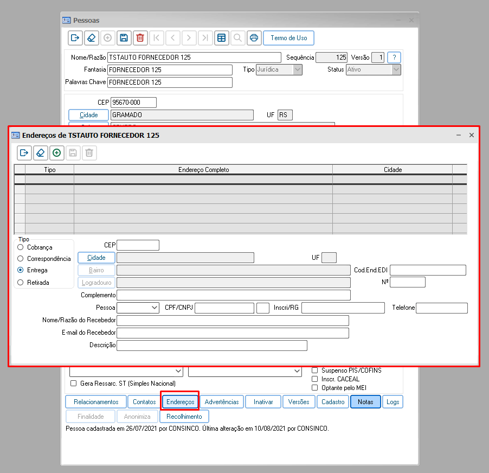Open the table grid view icon in Pessoas
This screenshot has width=489, height=473.
(221, 38)
